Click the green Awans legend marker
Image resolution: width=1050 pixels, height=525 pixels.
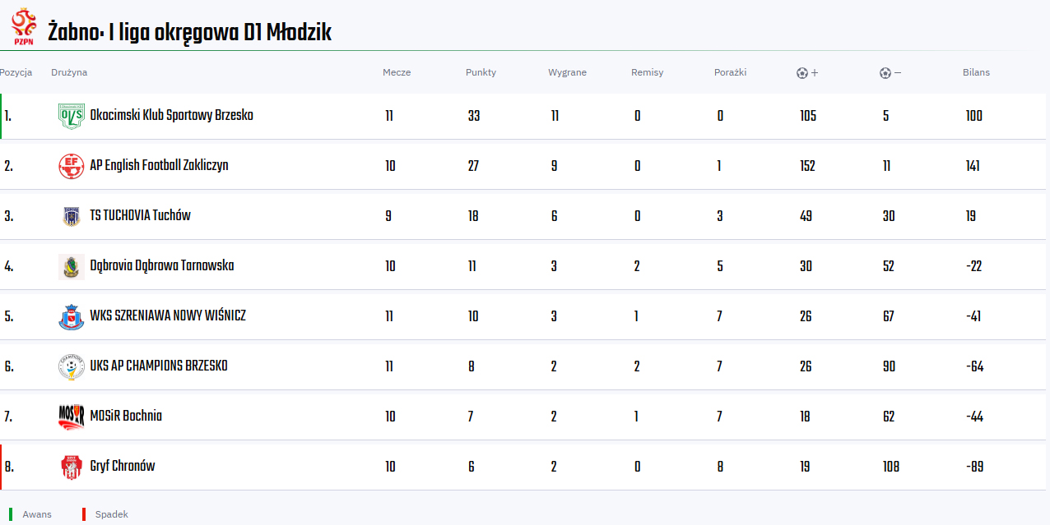pyautogui.click(x=11, y=514)
